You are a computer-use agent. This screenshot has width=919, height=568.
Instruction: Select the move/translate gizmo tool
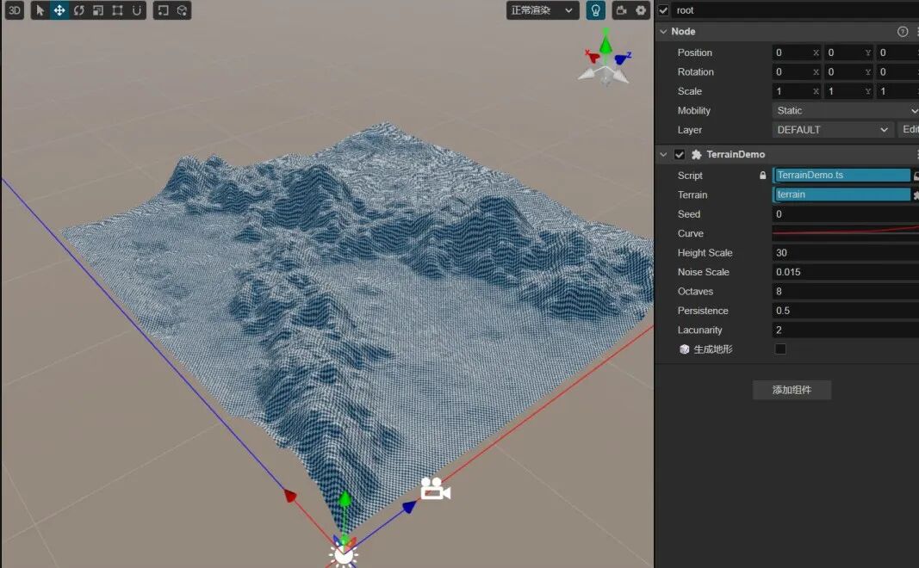pos(59,10)
